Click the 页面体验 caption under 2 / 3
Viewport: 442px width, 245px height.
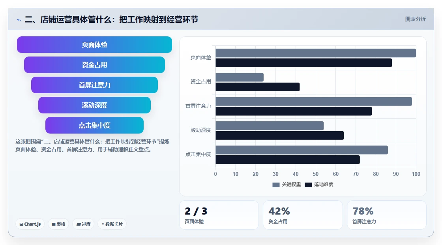194,222
